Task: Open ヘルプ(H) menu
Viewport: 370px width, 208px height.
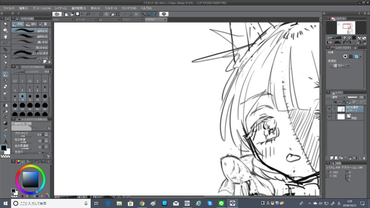Action: coord(146,8)
